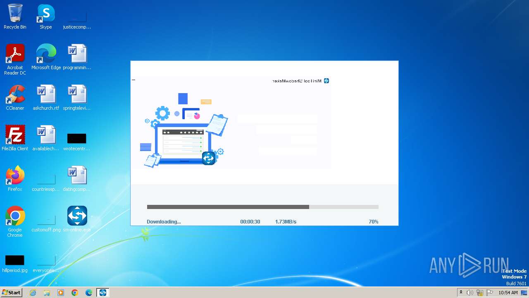Open the Start menu
This screenshot has height=298, width=529.
coord(12,293)
